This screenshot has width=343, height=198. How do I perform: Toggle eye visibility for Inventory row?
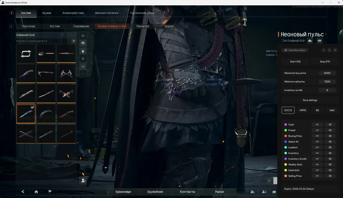click(330, 153)
